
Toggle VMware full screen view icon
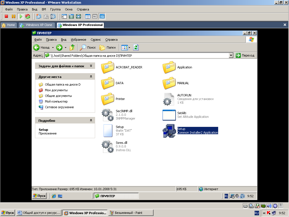(x=71, y=16)
